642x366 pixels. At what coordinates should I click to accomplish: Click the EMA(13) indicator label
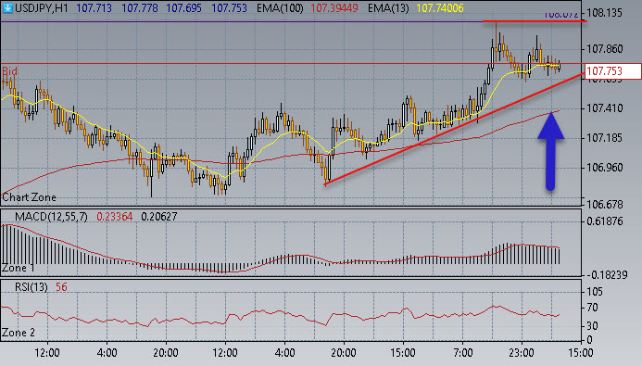tap(388, 8)
